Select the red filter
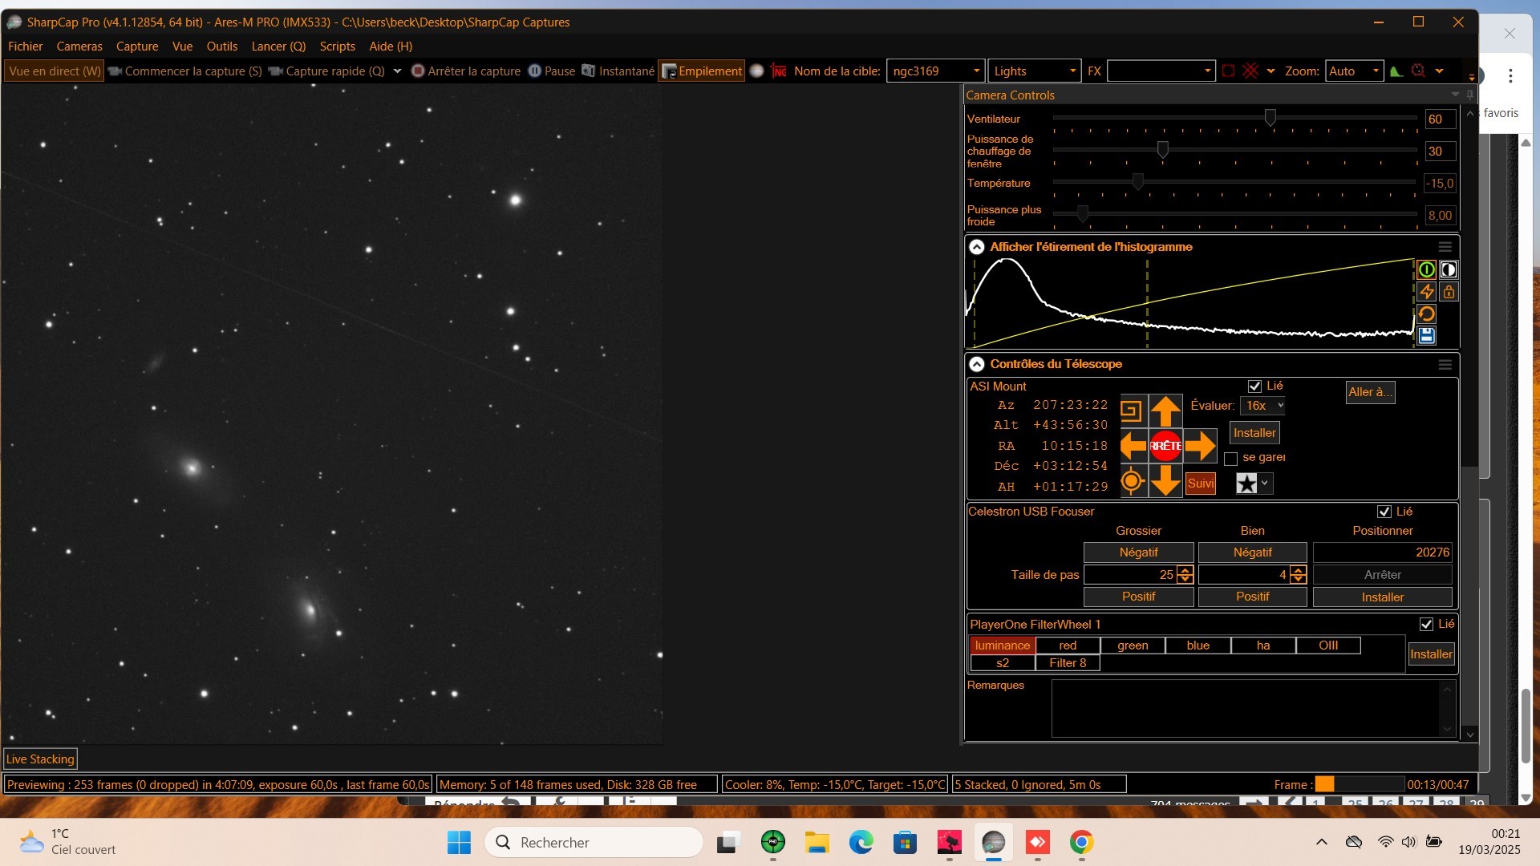The image size is (1540, 866). click(x=1068, y=645)
